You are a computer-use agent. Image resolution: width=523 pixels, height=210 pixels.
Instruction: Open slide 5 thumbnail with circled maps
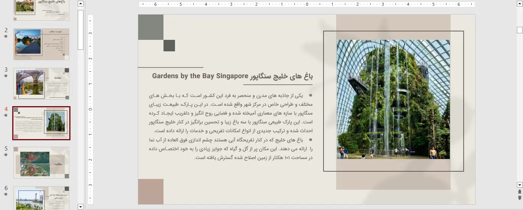click(x=41, y=162)
